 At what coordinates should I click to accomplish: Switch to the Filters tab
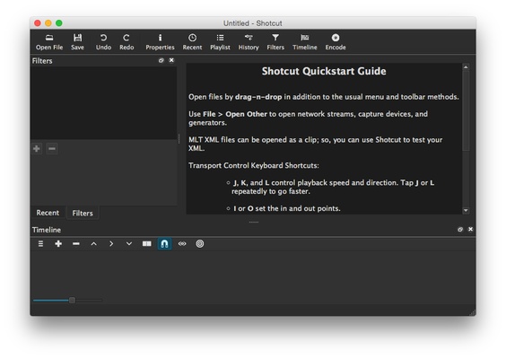[x=83, y=213]
